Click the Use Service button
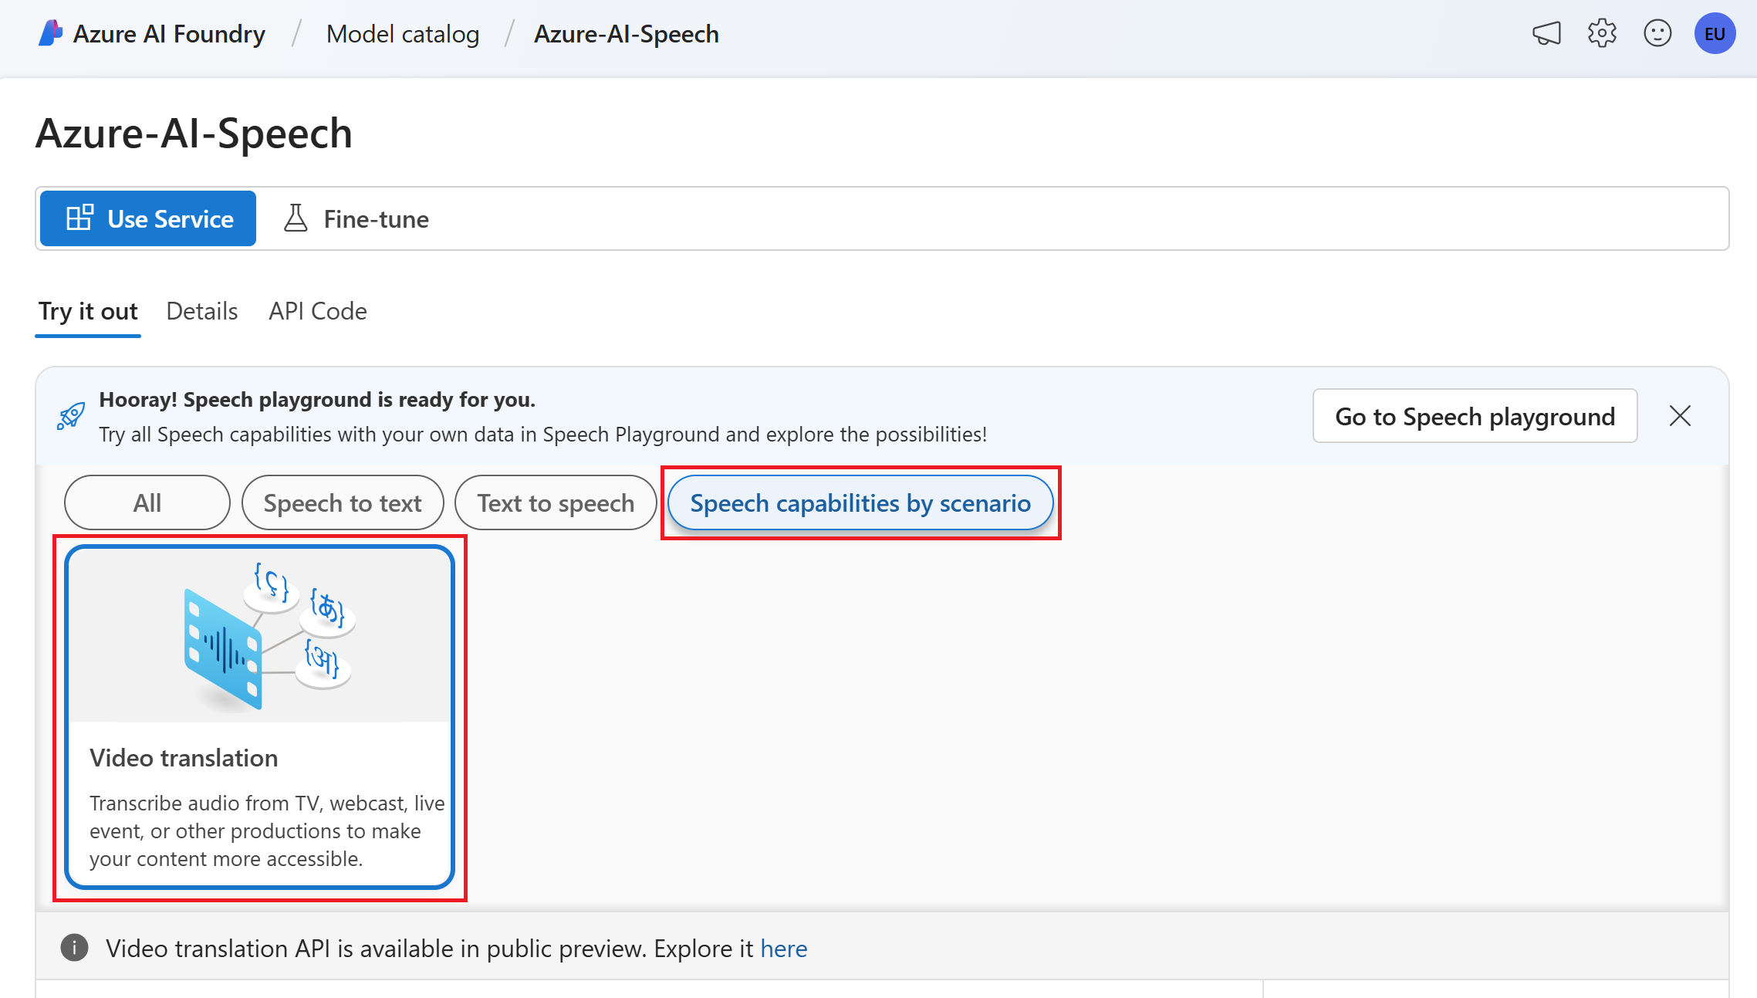 [148, 218]
